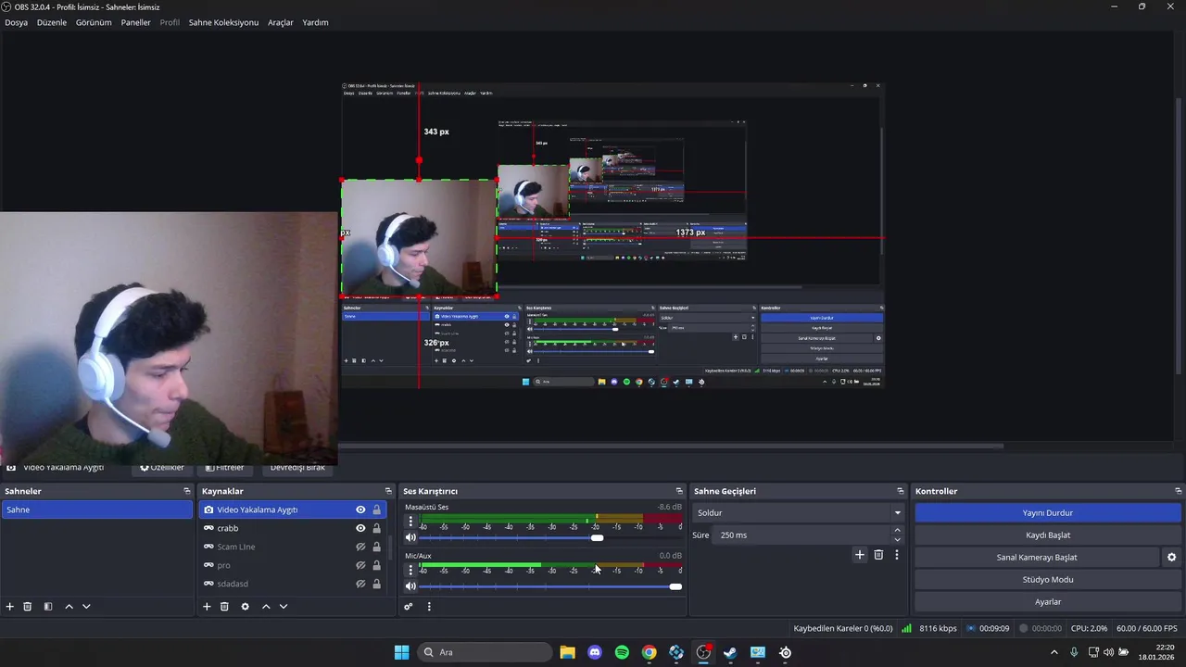This screenshot has height=667, width=1186.
Task: Open the Dosya menu
Action: point(16,22)
